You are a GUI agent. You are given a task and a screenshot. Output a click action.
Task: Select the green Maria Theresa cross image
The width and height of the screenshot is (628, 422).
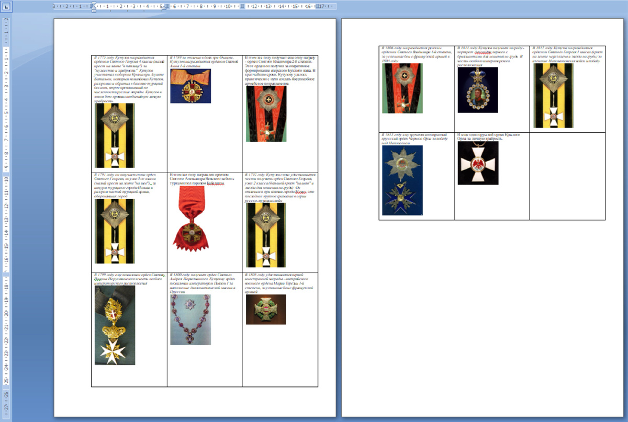266,309
